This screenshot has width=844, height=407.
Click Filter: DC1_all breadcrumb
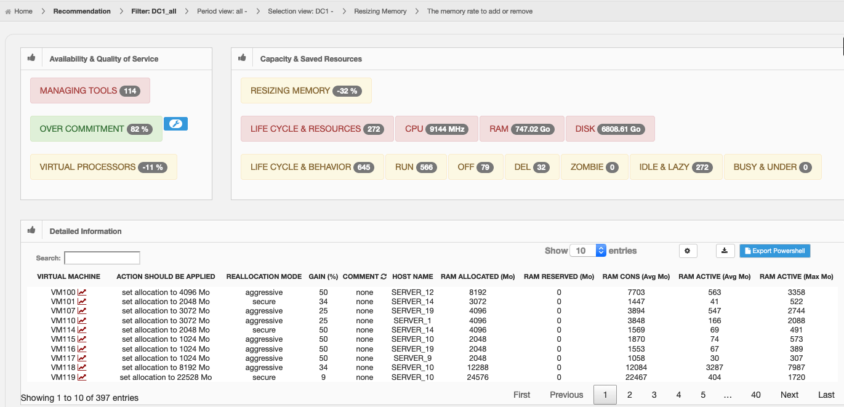[x=154, y=11]
